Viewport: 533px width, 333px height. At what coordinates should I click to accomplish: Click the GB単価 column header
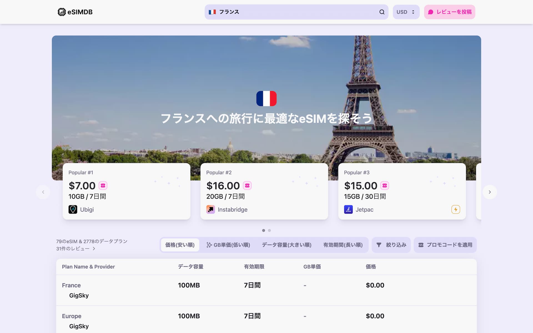pos(312,267)
